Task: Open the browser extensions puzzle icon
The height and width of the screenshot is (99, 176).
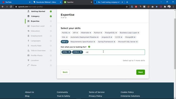Action: 165,7
